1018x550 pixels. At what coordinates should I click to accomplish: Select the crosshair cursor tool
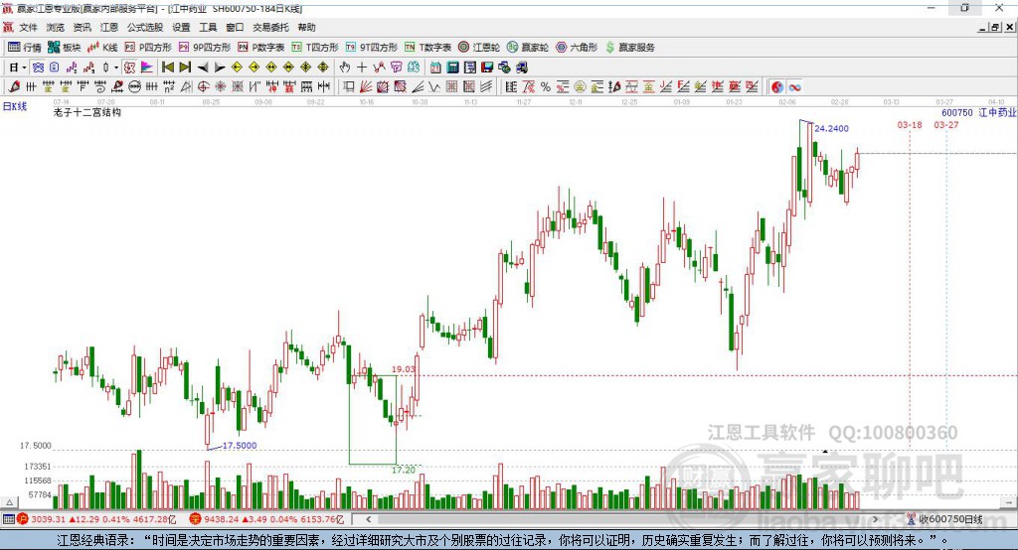coord(362,68)
